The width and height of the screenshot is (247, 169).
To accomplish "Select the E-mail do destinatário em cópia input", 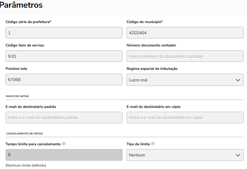I will (x=185, y=118).
